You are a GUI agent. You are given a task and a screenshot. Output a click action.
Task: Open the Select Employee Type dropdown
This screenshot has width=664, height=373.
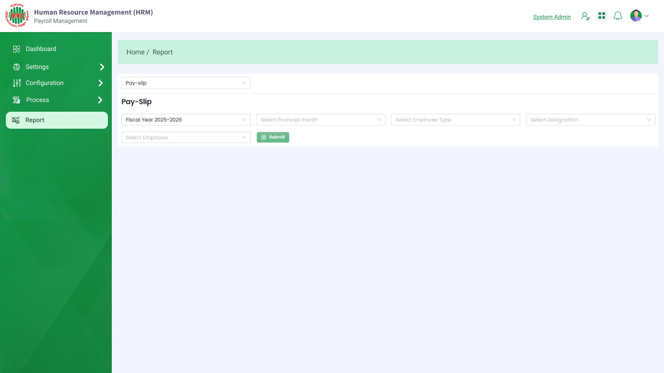(455, 120)
